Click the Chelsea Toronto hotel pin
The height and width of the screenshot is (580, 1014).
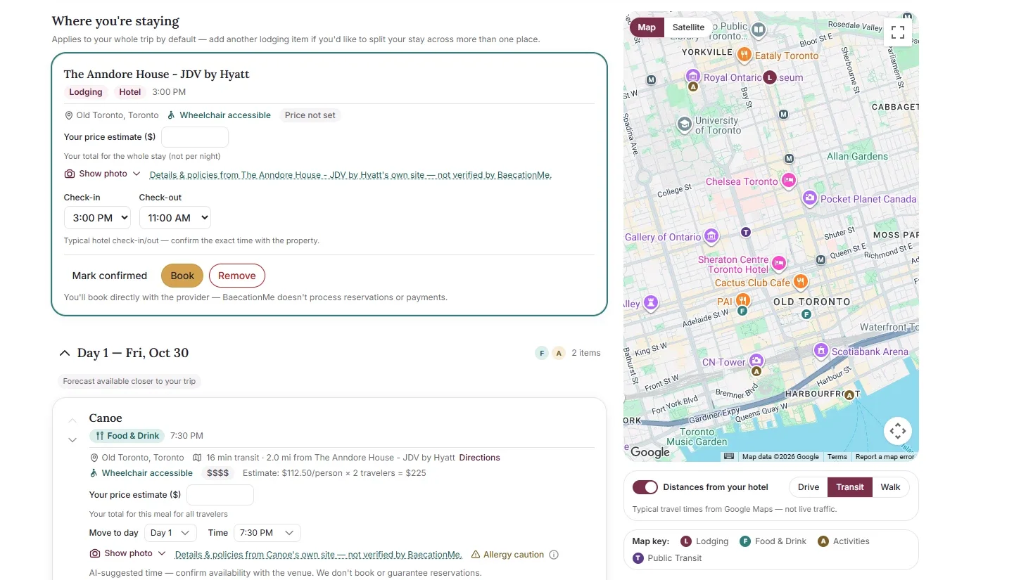(x=789, y=180)
